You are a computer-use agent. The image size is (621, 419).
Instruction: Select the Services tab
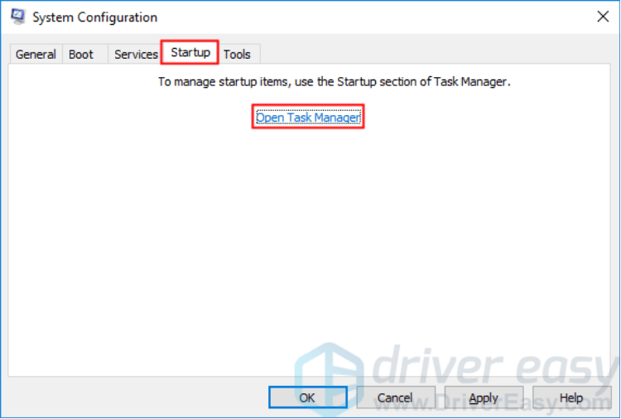pos(136,55)
